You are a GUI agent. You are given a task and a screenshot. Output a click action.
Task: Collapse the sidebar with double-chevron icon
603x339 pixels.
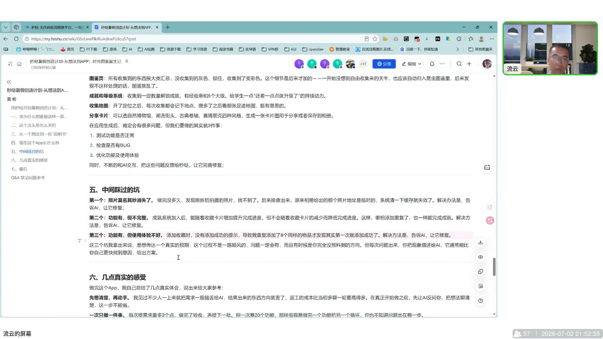pos(9,82)
